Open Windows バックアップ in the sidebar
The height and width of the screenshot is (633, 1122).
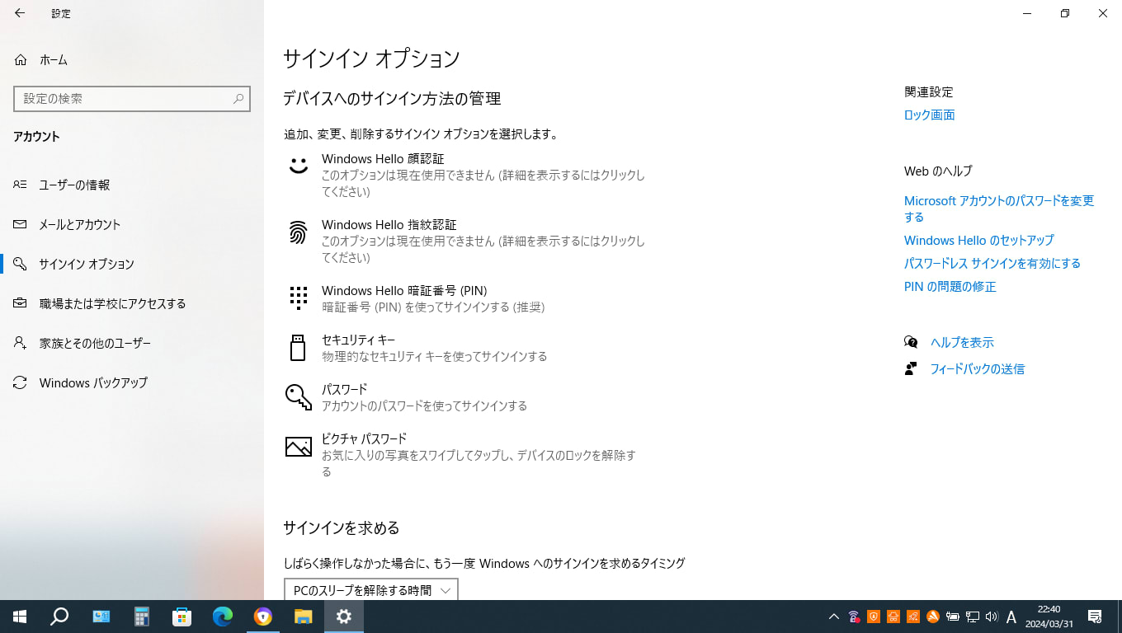tap(132, 382)
